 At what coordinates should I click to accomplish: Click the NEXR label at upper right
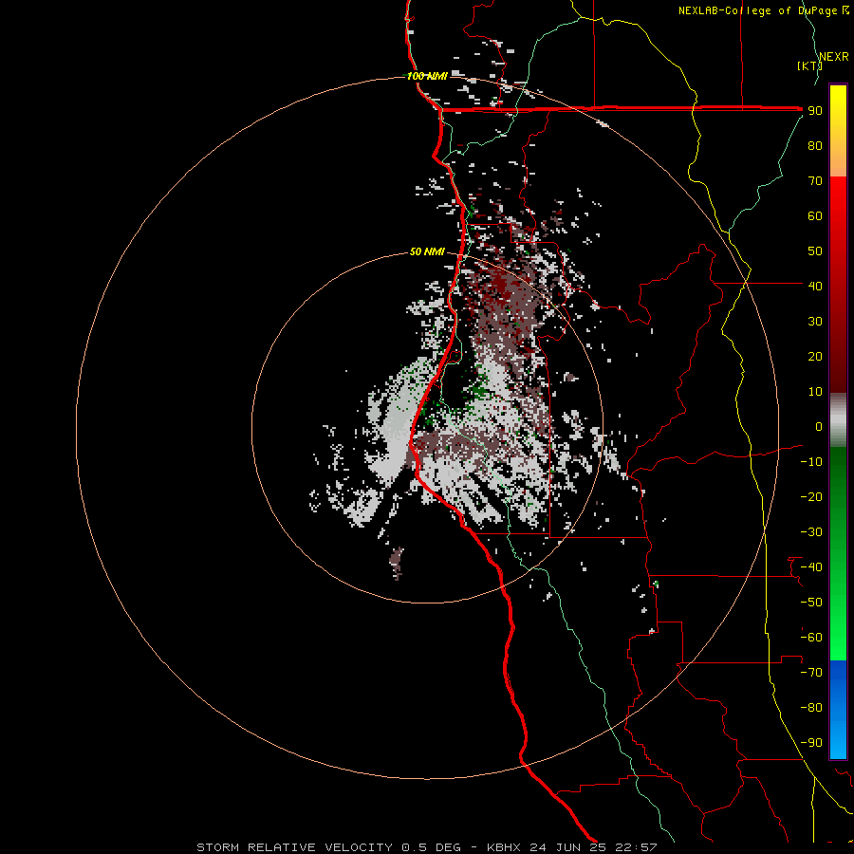(834, 57)
